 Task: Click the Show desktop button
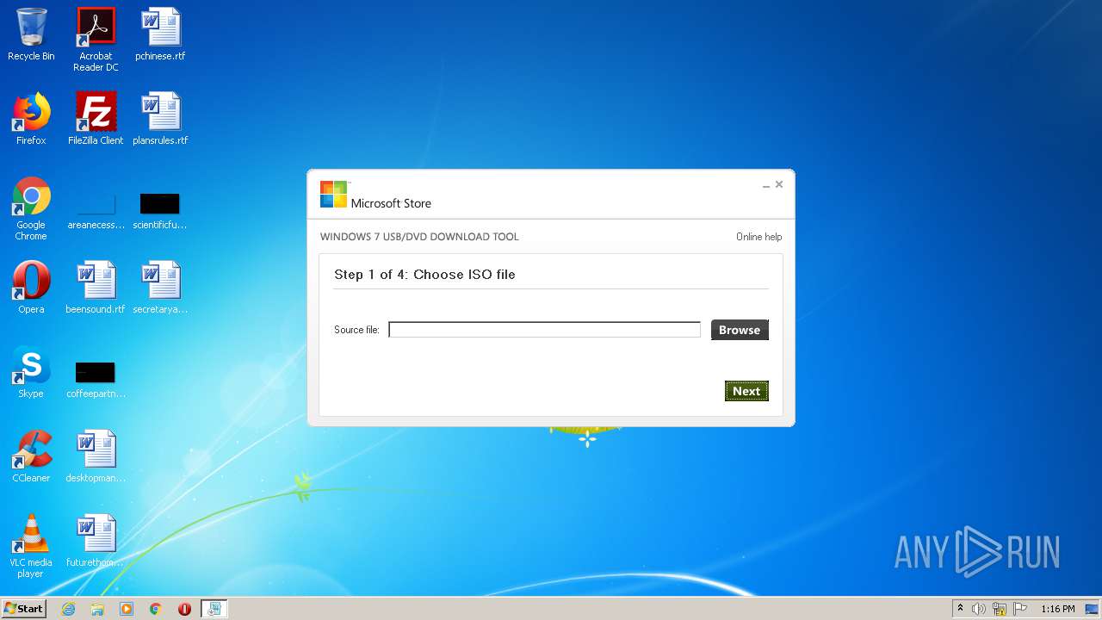(1093, 609)
